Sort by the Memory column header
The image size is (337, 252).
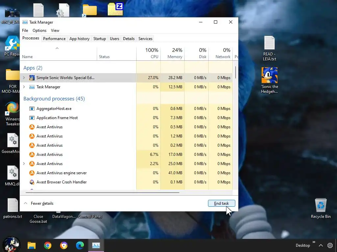[x=172, y=53]
